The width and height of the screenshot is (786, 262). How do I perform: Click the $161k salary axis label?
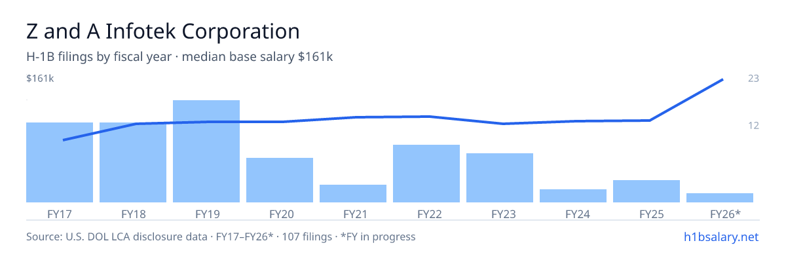point(40,79)
